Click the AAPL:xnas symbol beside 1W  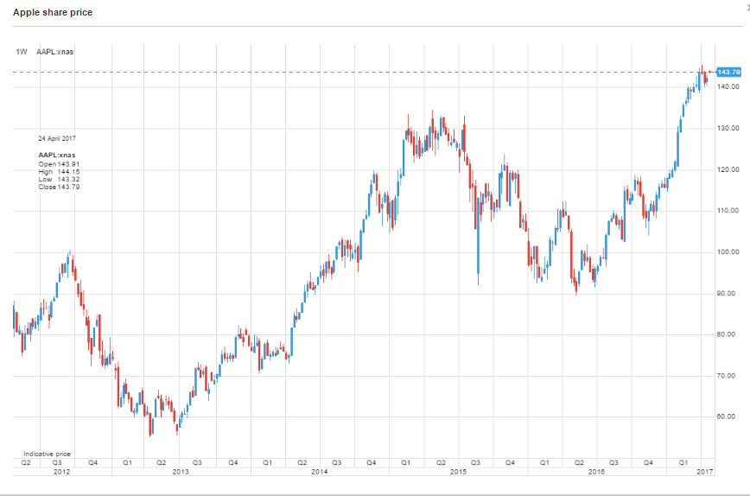click(x=55, y=52)
